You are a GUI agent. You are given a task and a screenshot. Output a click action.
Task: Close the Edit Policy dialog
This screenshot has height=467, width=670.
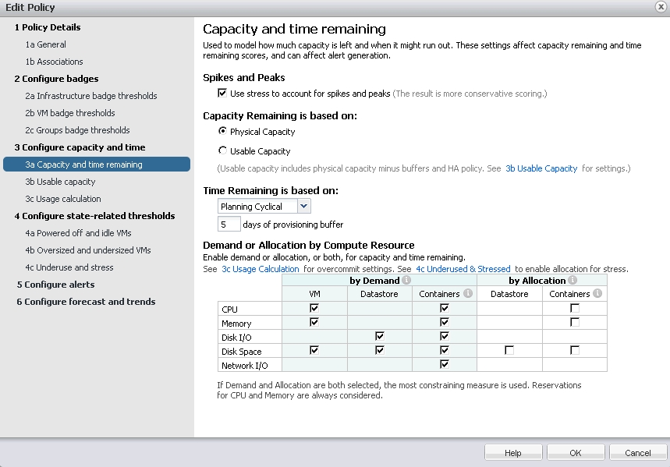661,7
